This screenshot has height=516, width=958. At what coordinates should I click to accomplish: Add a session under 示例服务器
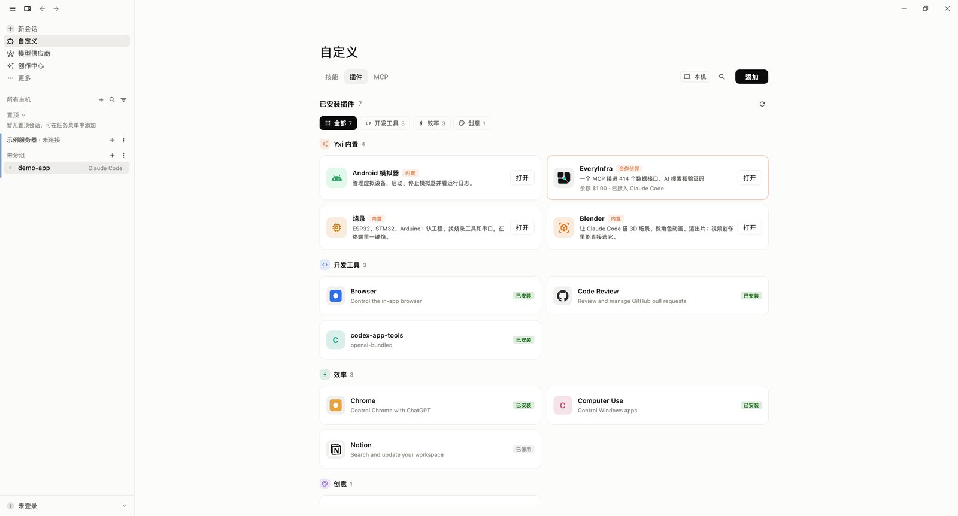point(112,140)
